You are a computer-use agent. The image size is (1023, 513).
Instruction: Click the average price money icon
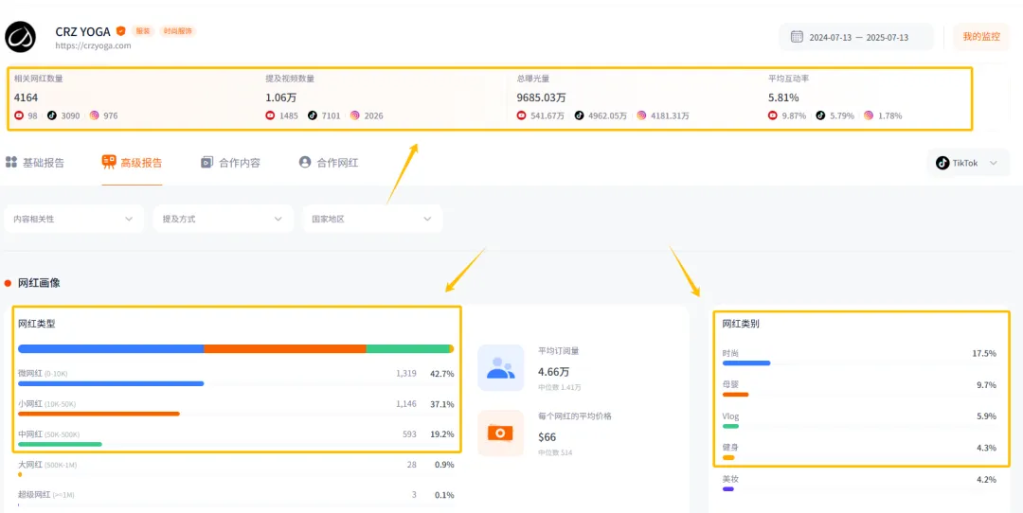point(500,433)
